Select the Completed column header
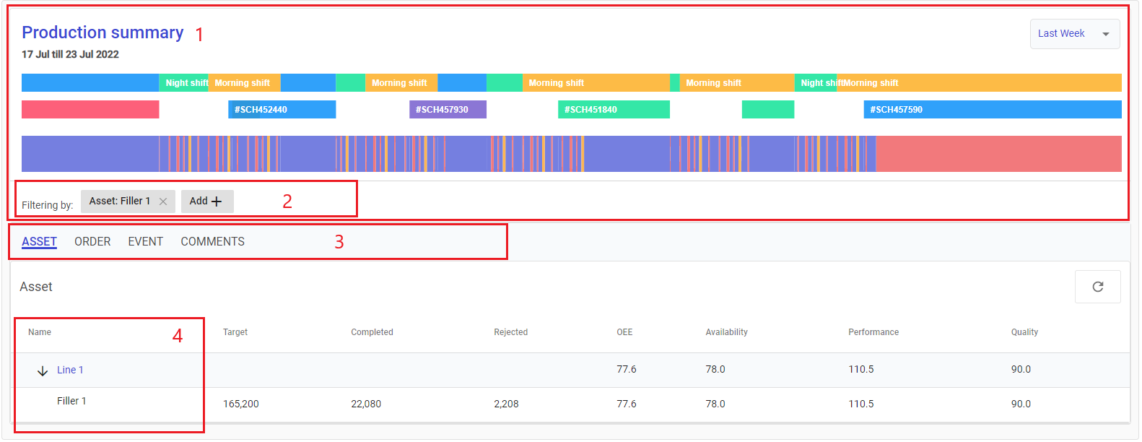The width and height of the screenshot is (1142, 442). 372,332
